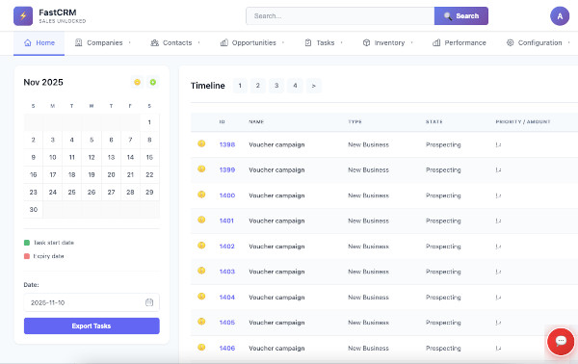Click the green Task start date legend

(x=49, y=243)
